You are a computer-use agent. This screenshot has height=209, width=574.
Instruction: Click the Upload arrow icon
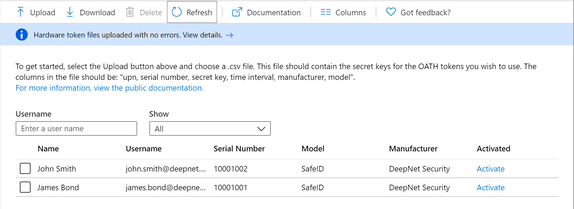point(20,12)
